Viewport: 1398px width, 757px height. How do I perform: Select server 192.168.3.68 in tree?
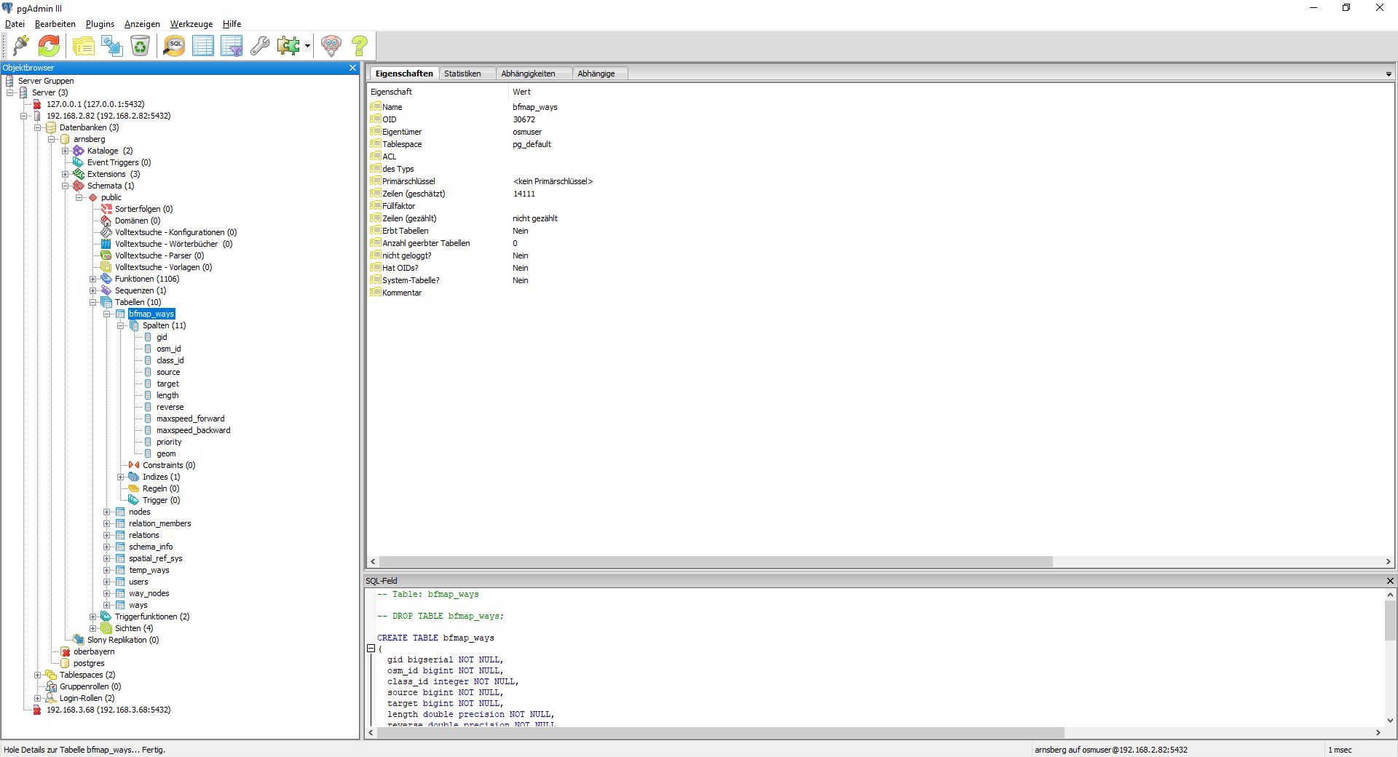(x=108, y=710)
